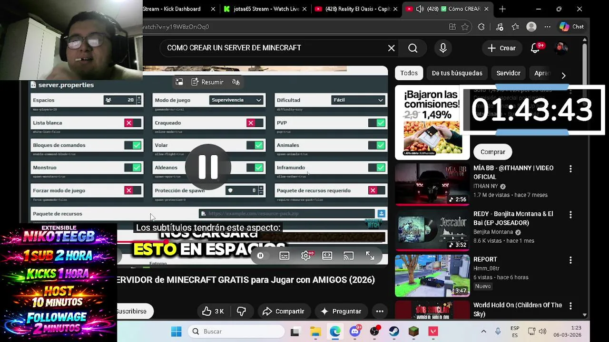Viewport: 609px width, 342px height.
Task: Click the Preguntar button
Action: pyautogui.click(x=341, y=311)
